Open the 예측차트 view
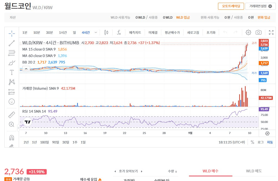This screenshot has width=278, height=181. 135,32
